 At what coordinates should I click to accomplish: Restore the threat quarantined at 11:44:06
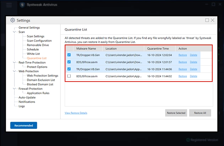tap(182, 69)
